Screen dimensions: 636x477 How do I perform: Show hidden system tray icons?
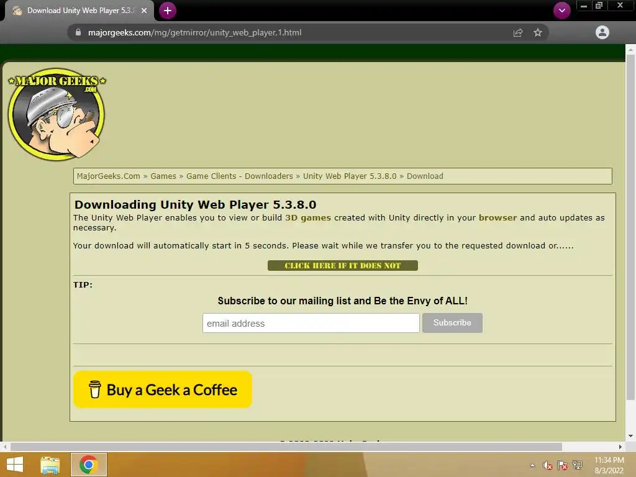click(x=532, y=465)
